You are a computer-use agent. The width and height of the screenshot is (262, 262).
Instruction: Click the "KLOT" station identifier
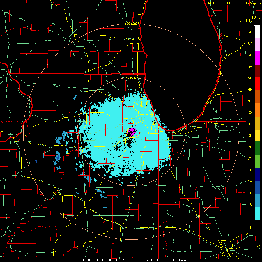139,260
